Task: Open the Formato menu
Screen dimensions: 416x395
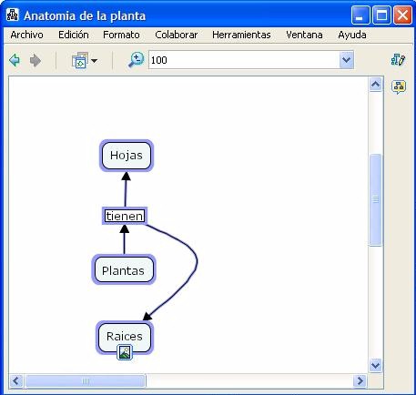Action: click(121, 35)
